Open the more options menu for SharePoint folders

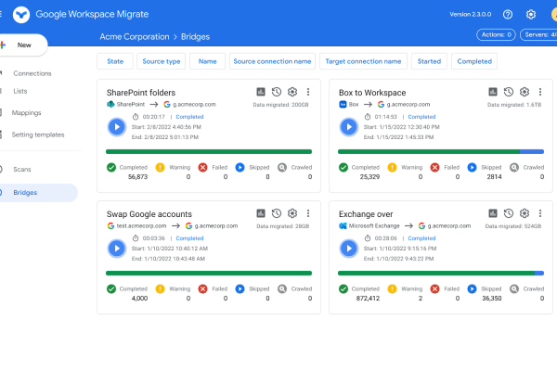coord(308,92)
